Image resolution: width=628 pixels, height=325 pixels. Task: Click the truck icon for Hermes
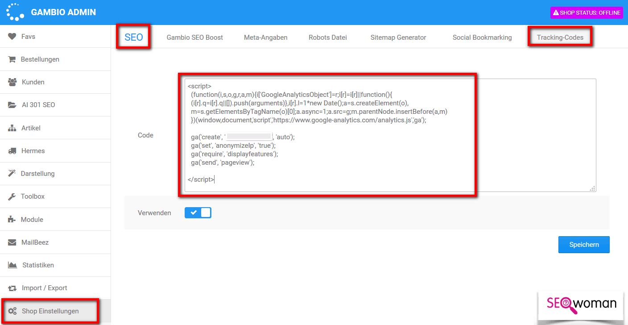(x=12, y=151)
